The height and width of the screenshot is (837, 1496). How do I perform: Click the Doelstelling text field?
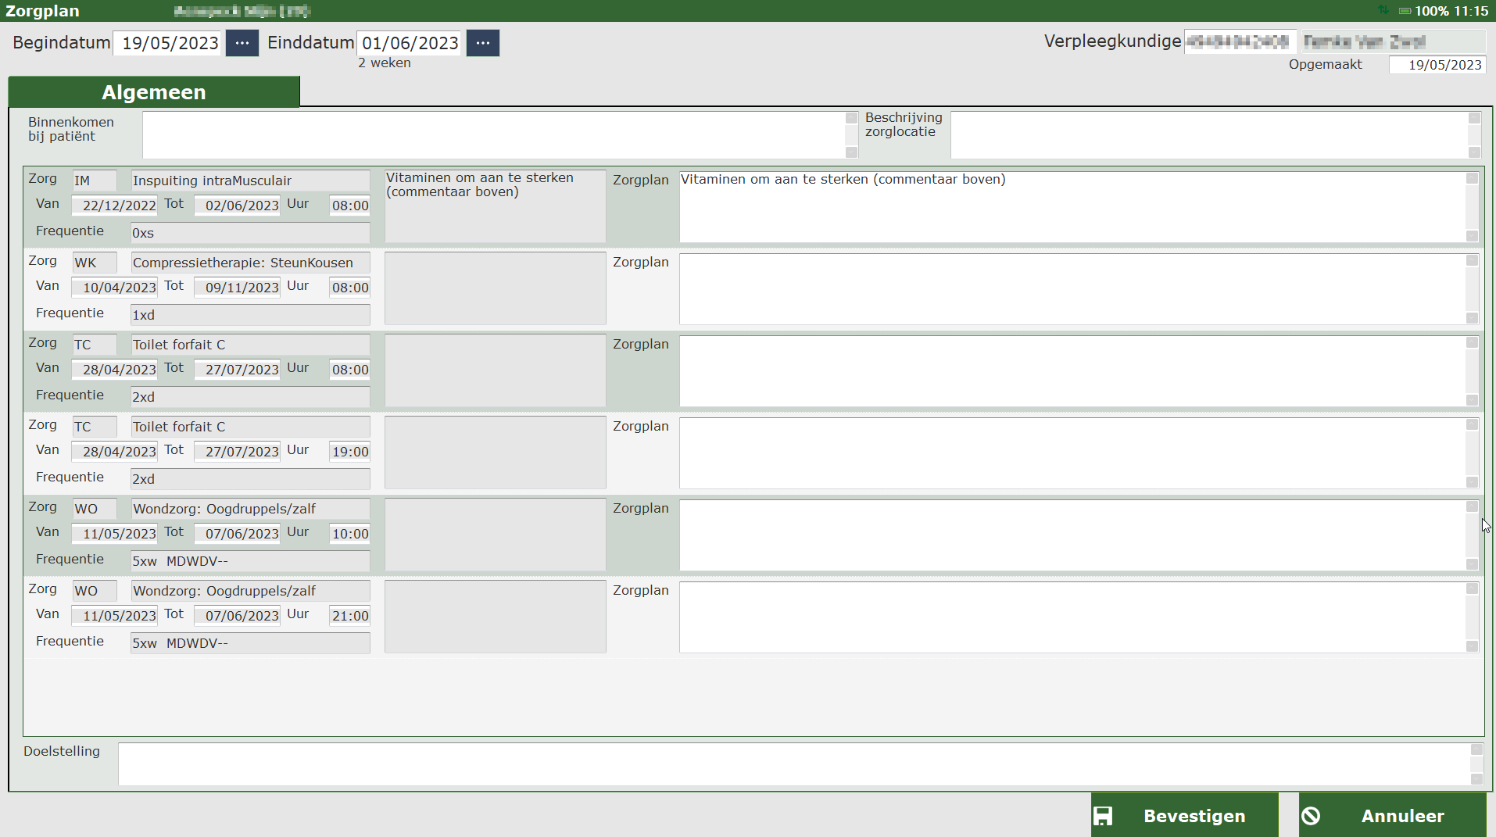tap(793, 764)
